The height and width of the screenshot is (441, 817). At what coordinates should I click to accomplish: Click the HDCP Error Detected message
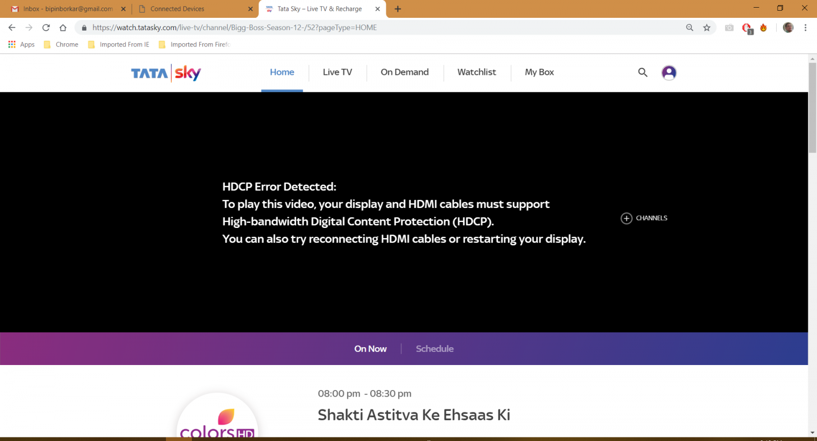point(404,213)
